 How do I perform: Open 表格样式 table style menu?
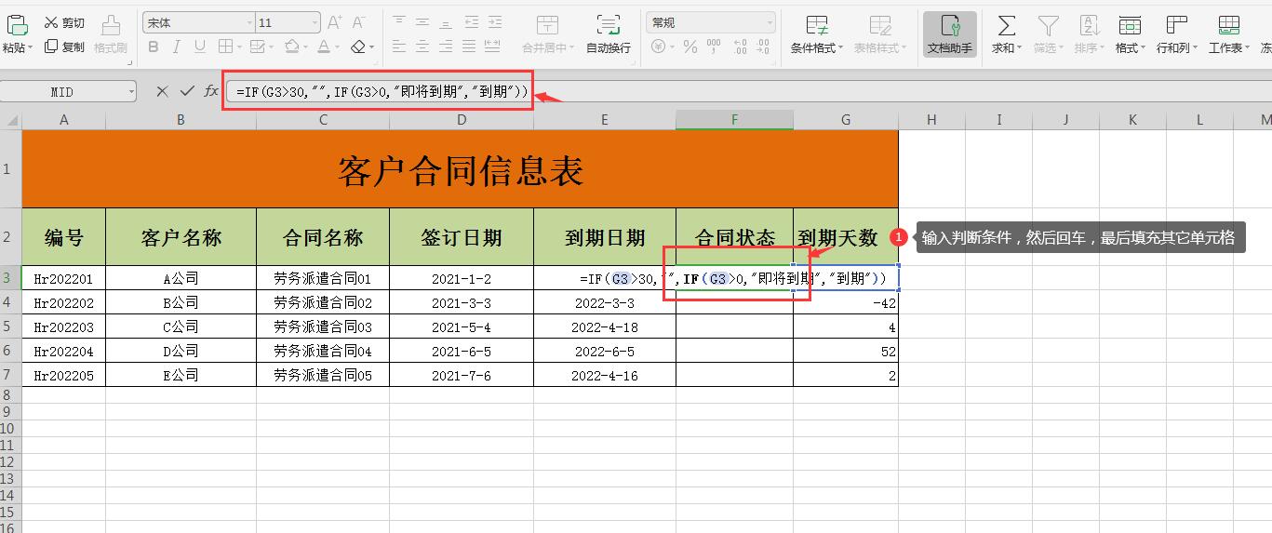[x=879, y=34]
